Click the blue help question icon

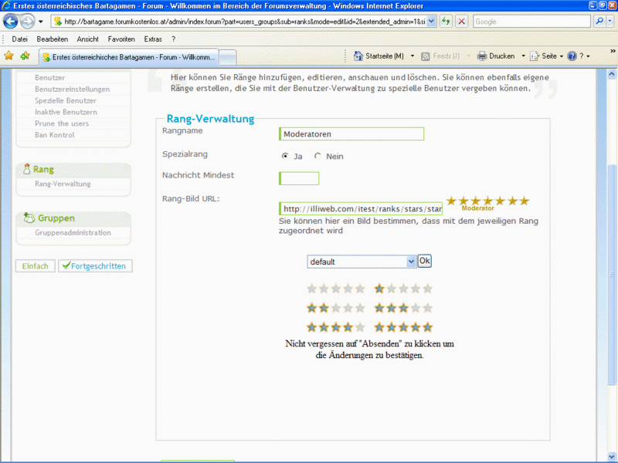pos(572,56)
